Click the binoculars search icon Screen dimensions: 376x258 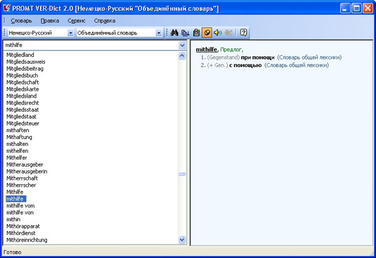pos(174,33)
